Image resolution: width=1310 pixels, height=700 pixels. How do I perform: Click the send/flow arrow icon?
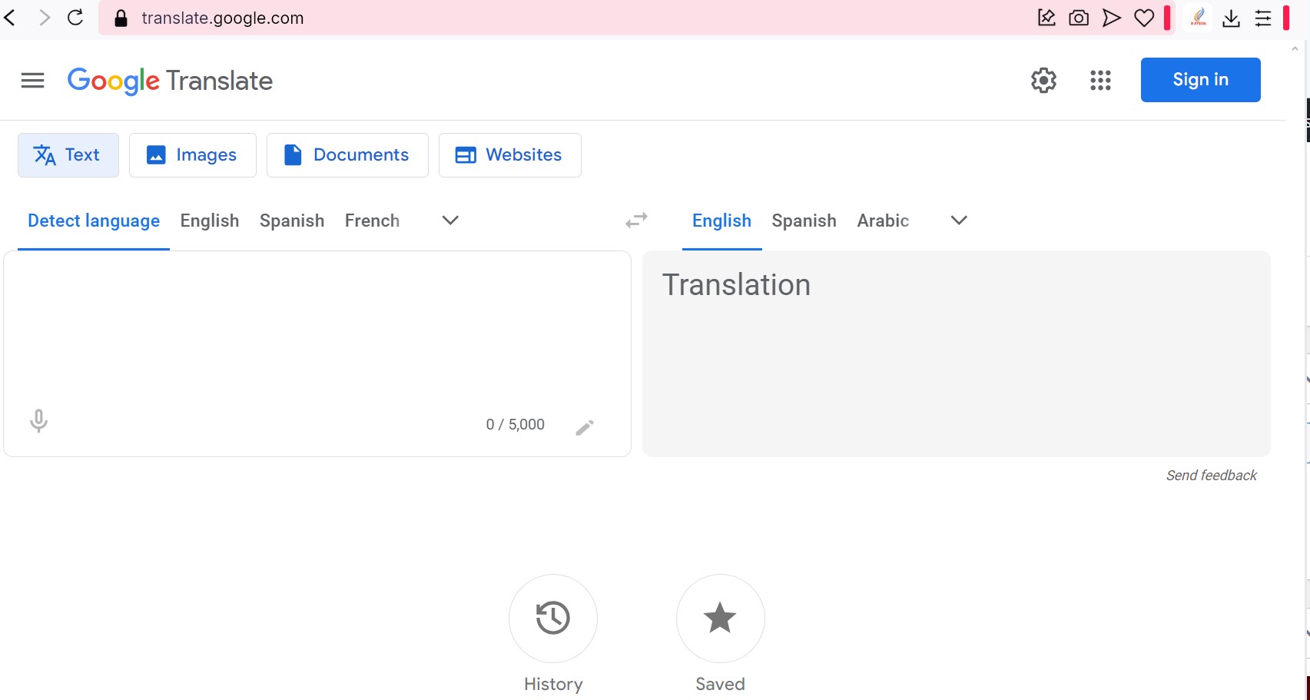click(x=1112, y=18)
